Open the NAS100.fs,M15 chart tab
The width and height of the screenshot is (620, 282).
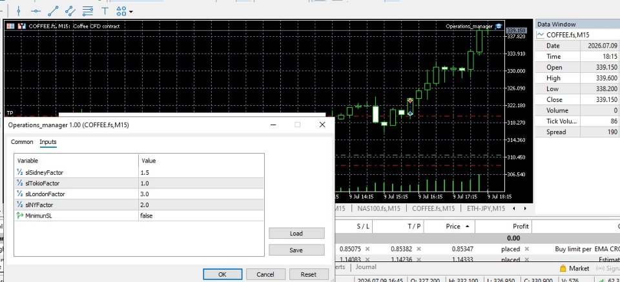click(x=379, y=208)
